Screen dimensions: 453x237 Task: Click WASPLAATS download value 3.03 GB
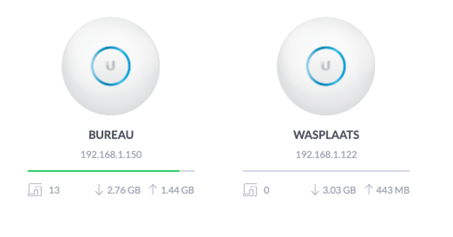339,190
